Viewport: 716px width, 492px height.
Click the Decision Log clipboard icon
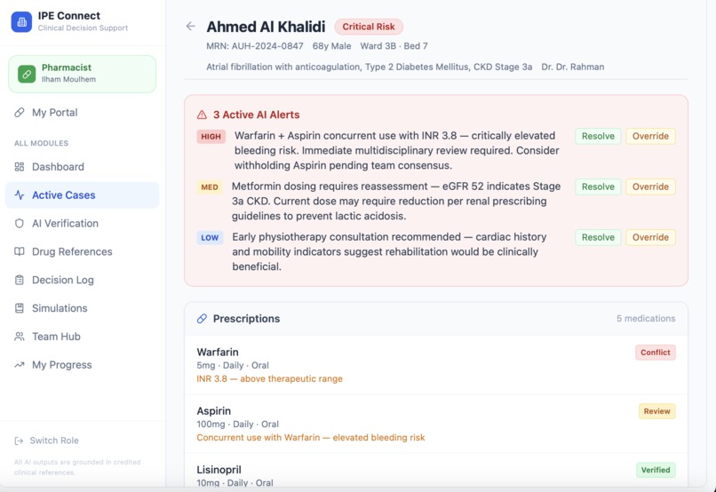tap(20, 280)
